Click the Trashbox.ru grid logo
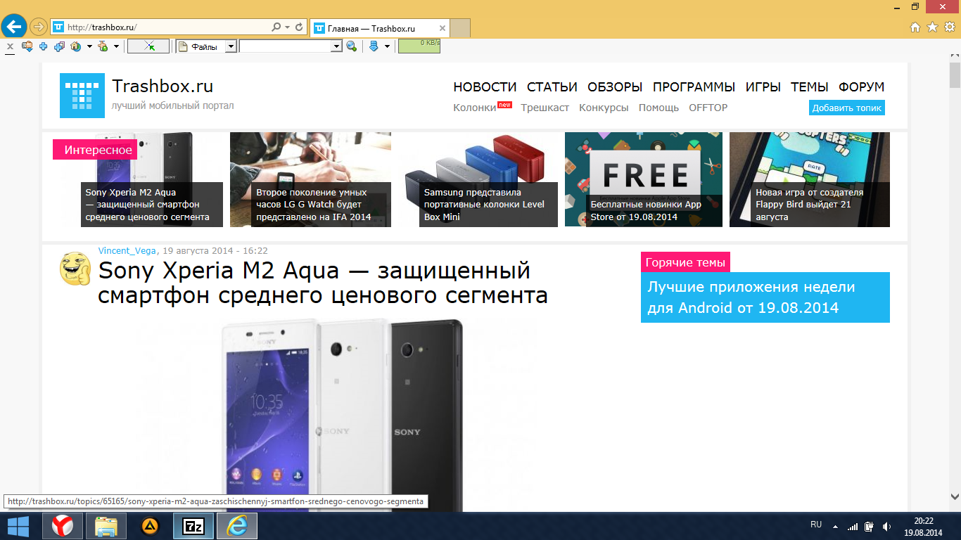The width and height of the screenshot is (961, 540). tap(82, 96)
